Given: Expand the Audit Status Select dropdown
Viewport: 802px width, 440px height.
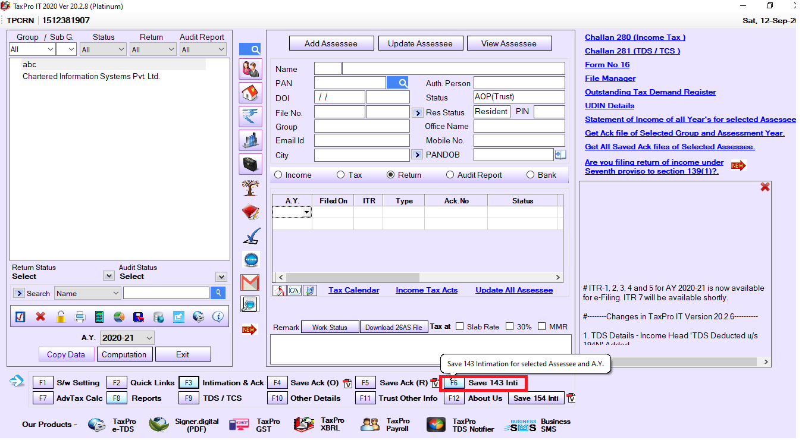Looking at the screenshot, I should 221,276.
